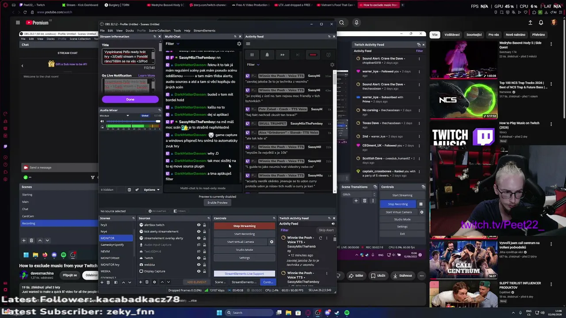Delete the transition in Scene Transitions panel
The image size is (566, 318).
[x=364, y=201]
